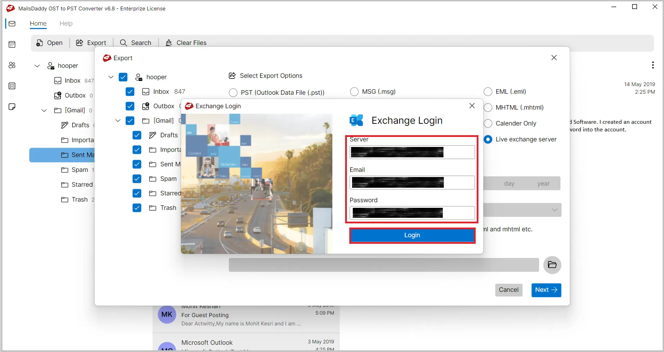Uncheck the Starred checkbox in Export
The image size is (664, 352).
[x=137, y=193]
